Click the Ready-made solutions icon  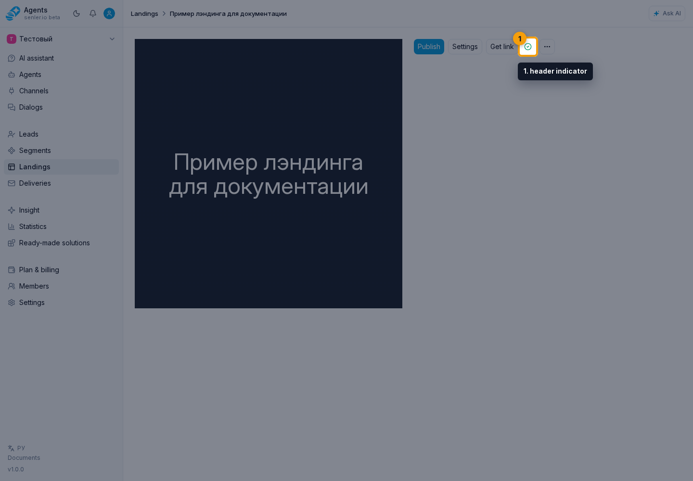tap(12, 243)
